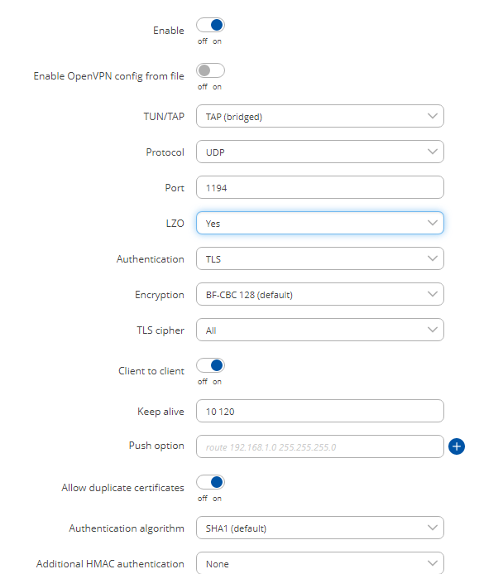Turn on Enable OpenVPN config from file

pyautogui.click(x=210, y=70)
